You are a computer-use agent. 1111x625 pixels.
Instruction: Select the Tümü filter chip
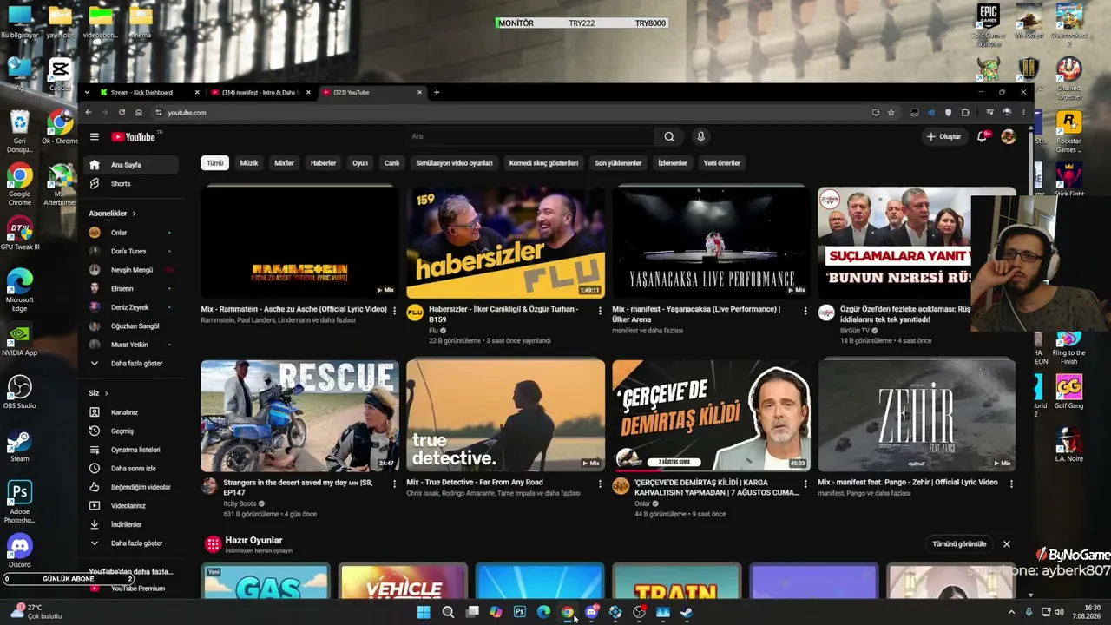214,163
